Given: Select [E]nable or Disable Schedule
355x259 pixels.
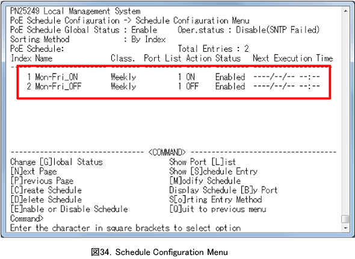Looking at the screenshot, I should [x=69, y=209].
